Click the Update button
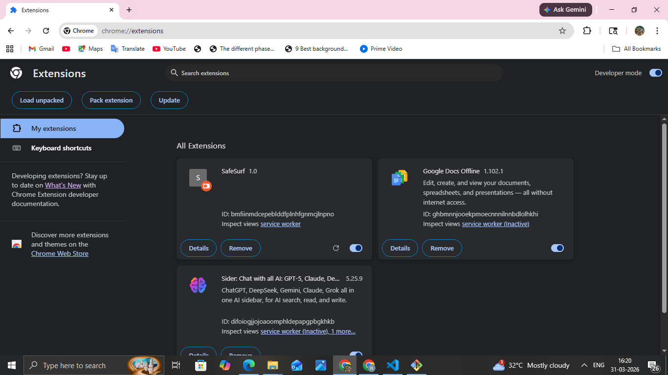The image size is (668, 375). point(169,100)
